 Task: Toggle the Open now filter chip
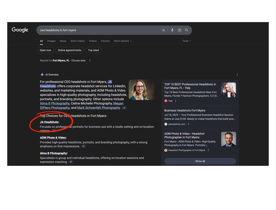[45, 50]
